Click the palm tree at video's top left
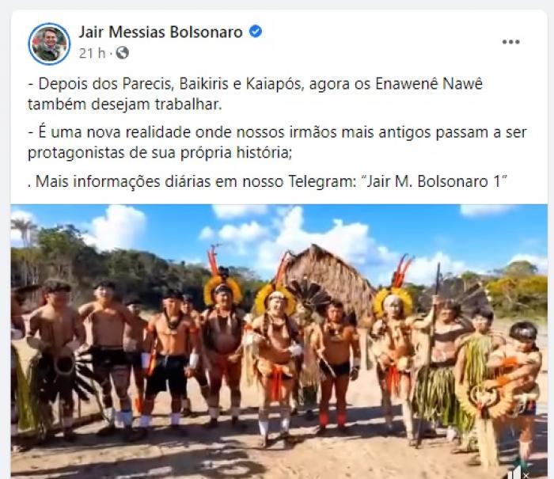Viewport: 554px width, 479px height. 23,231
